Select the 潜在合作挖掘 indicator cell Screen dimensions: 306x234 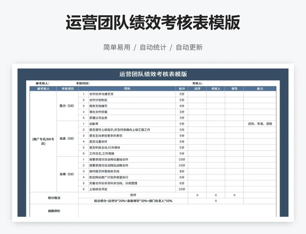132,112
